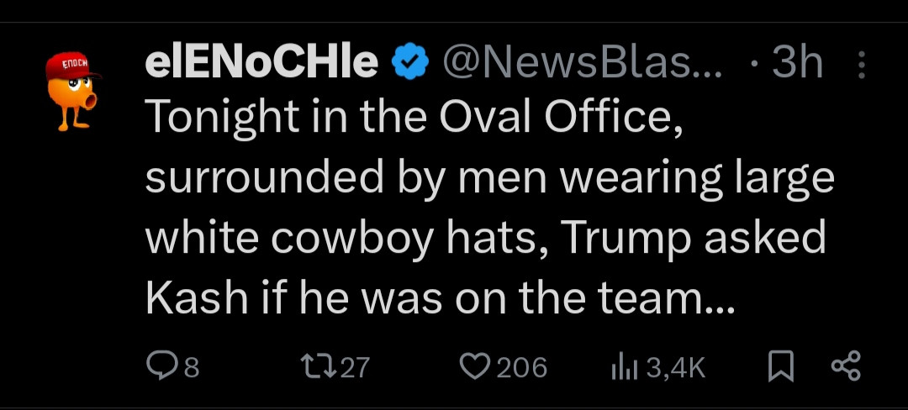Viewport: 908px width, 410px height.
Task: Open the three-dot more options menu
Action: pos(861,65)
